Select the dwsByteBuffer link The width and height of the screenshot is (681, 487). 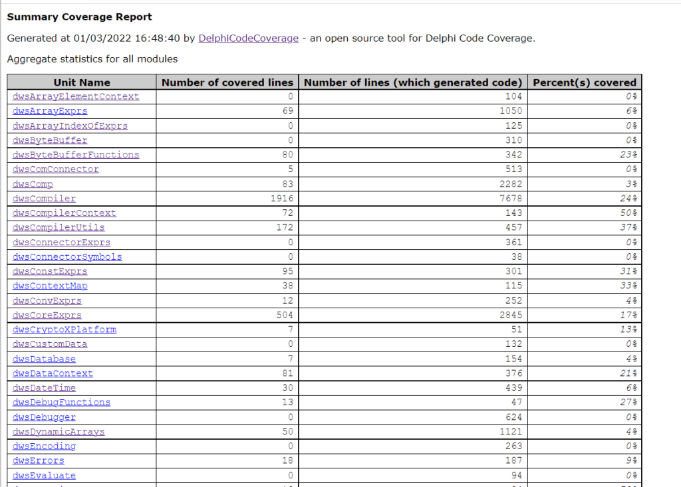(50, 140)
